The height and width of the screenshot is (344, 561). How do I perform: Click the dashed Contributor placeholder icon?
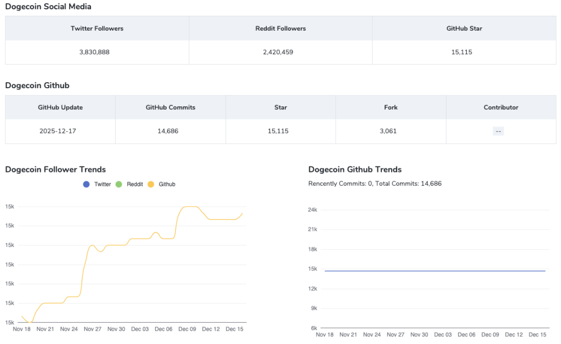click(498, 131)
